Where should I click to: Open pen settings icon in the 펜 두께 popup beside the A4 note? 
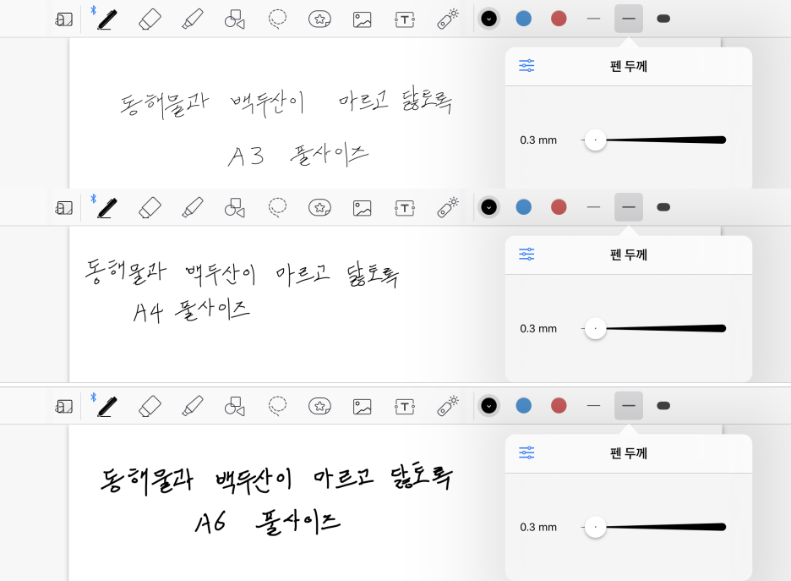coord(526,255)
